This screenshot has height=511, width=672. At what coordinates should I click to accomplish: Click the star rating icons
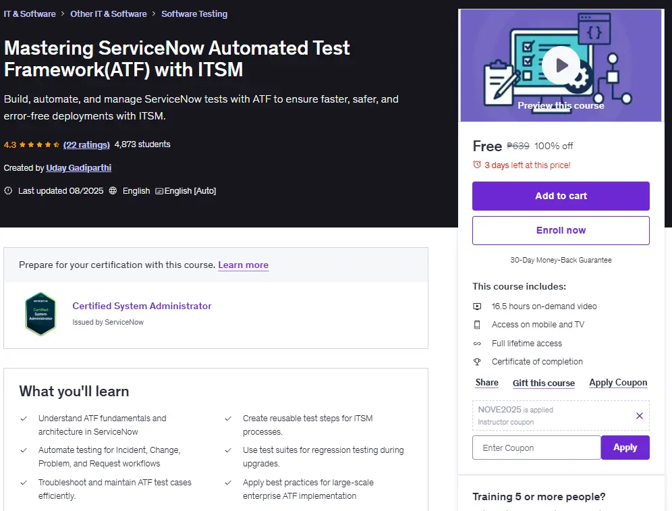tap(39, 144)
